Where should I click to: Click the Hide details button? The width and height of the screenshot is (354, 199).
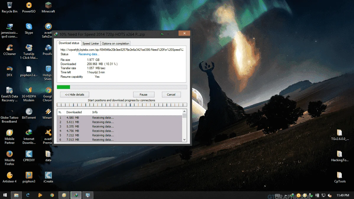(x=74, y=94)
